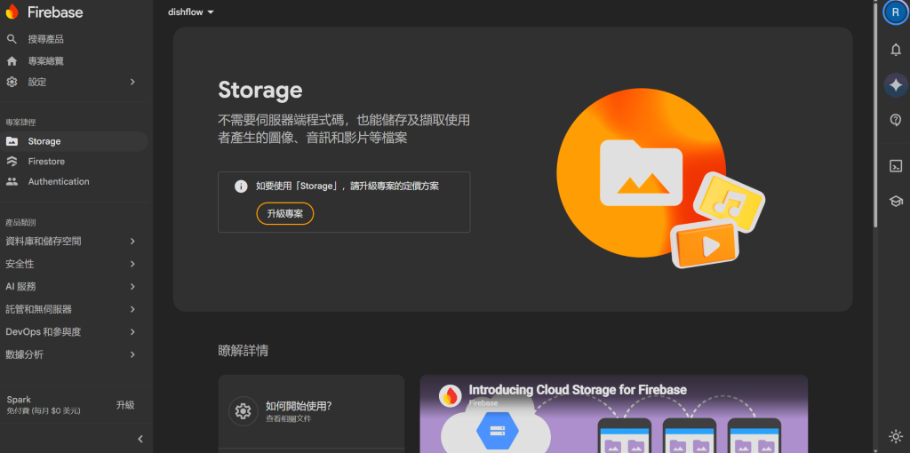Click the 專案捷徑 section label
Viewport: 910px width, 453px height.
pyautogui.click(x=21, y=123)
